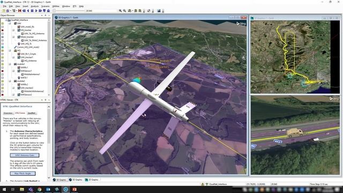
Task: Select HQ_Antenna in the tree
Action: coord(28,61)
